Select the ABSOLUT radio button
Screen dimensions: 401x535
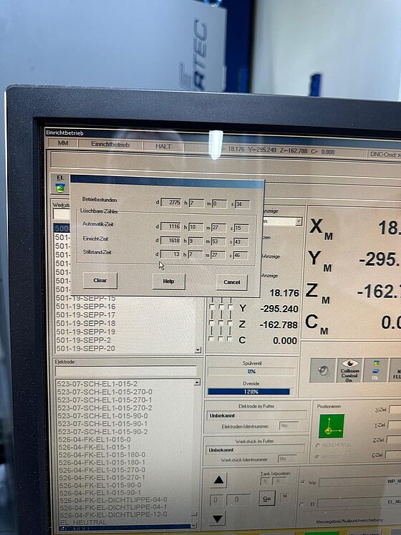(x=317, y=456)
